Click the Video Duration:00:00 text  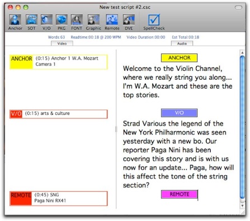146,37
